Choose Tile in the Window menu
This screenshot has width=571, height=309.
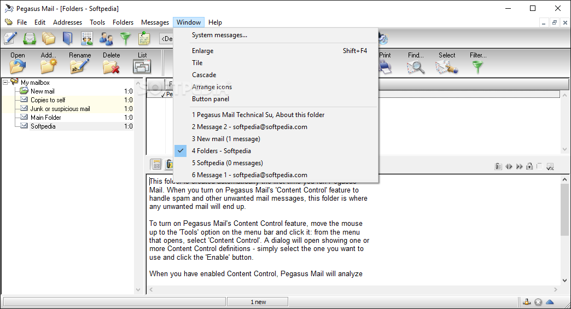(276, 62)
